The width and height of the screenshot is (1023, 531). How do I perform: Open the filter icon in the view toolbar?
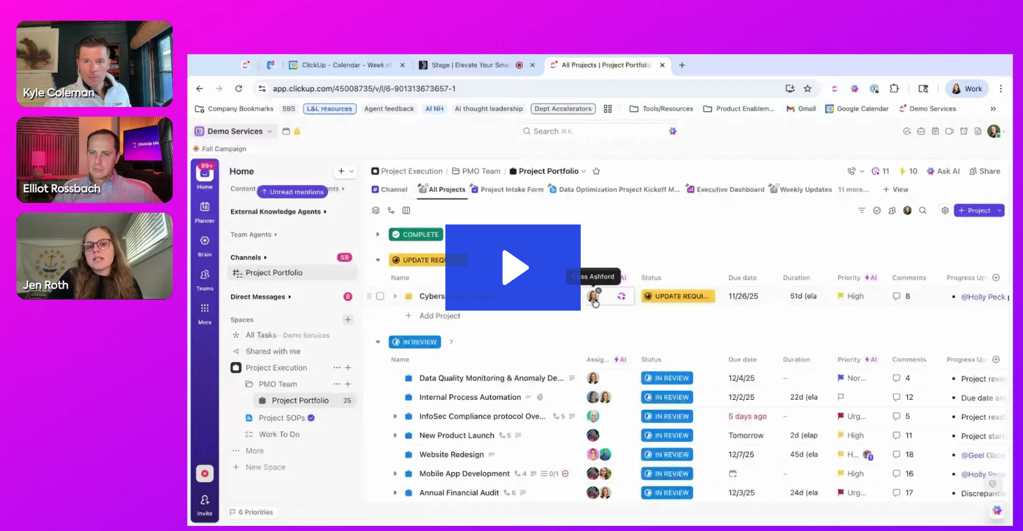(x=861, y=210)
